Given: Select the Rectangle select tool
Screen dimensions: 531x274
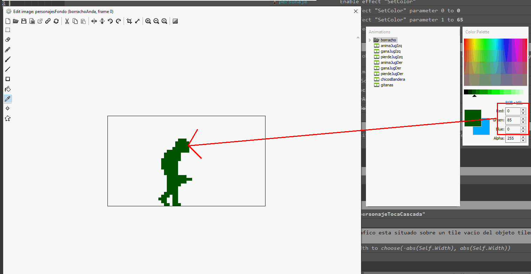Looking at the screenshot, I should click(x=8, y=30).
